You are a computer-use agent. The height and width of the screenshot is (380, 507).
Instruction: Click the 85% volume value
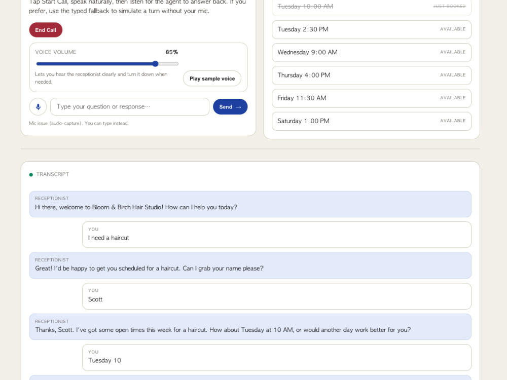click(x=172, y=52)
